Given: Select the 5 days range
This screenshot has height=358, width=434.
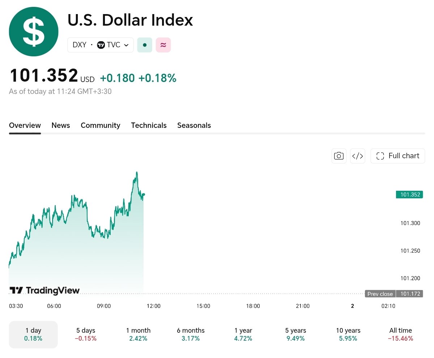Looking at the screenshot, I should pos(86,335).
